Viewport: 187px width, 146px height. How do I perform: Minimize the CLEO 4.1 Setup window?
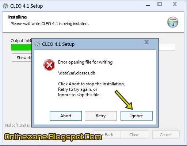coord(148,5)
